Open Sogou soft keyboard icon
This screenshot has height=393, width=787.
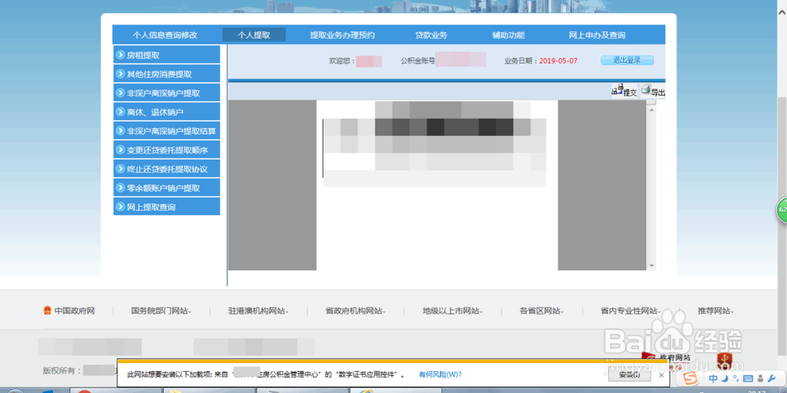click(x=748, y=379)
